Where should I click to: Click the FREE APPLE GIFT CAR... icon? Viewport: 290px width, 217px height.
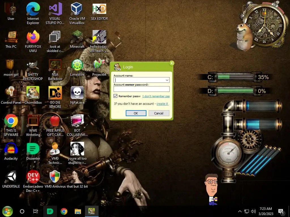pyautogui.click(x=55, y=125)
